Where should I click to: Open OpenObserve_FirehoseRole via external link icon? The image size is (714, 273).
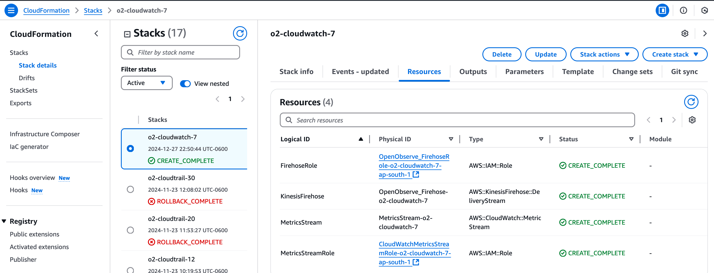point(416,174)
